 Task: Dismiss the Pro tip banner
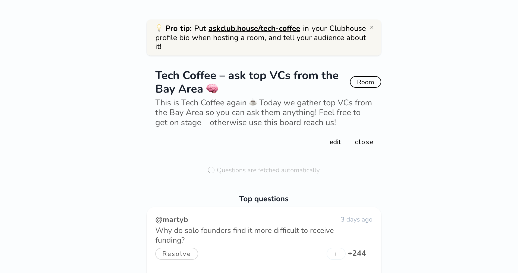pos(372,27)
